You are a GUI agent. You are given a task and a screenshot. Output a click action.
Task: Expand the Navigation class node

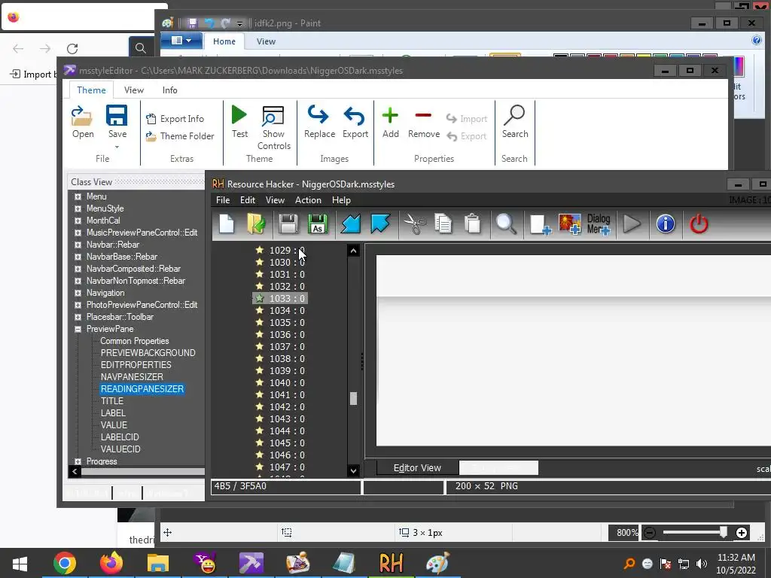78,293
